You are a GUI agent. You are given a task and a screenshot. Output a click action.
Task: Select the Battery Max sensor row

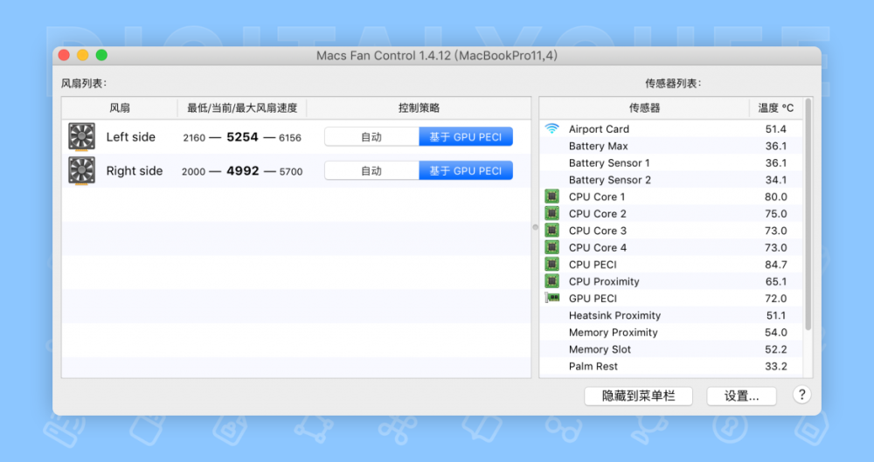(x=671, y=146)
